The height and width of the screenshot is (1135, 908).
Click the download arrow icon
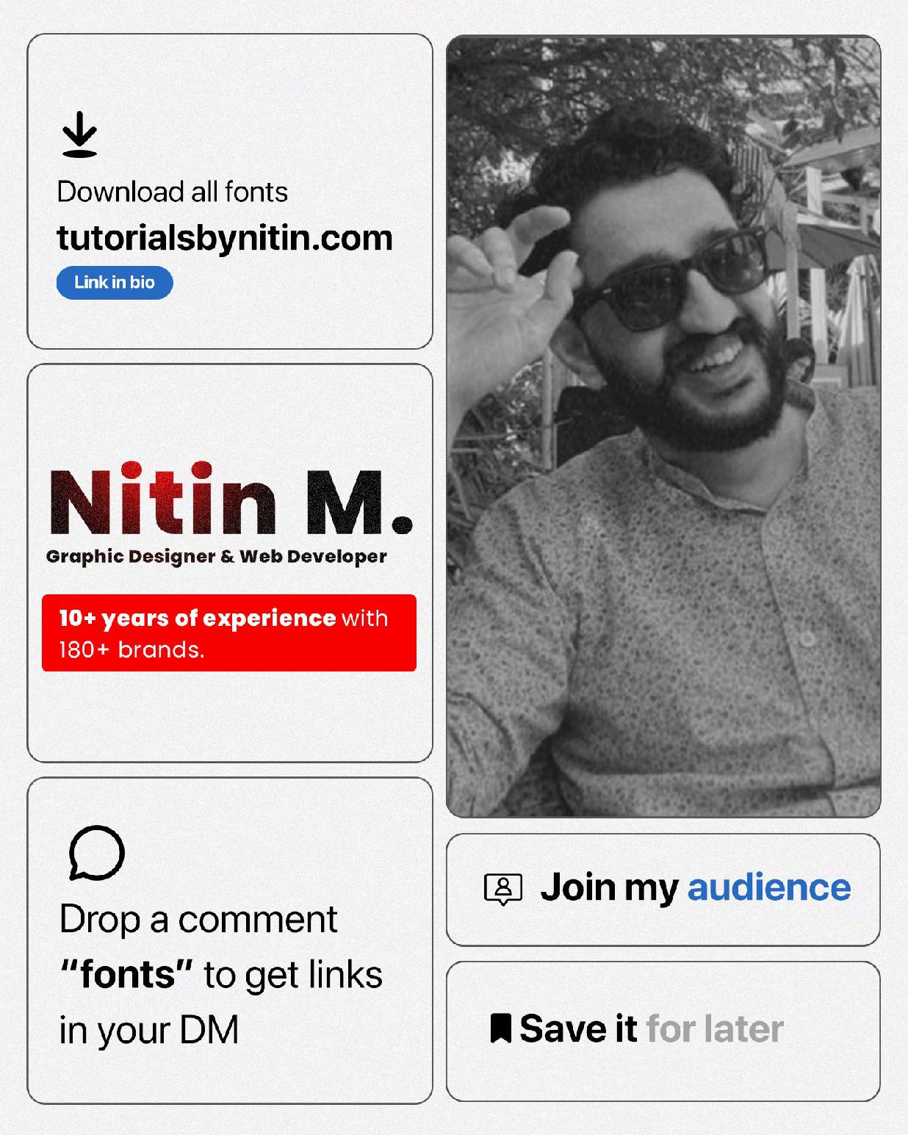[79, 134]
